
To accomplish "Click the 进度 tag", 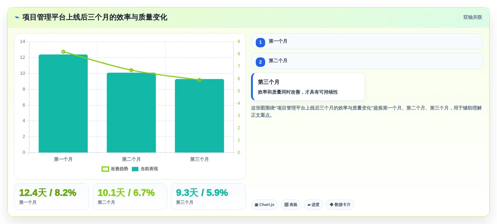I will pos(313,205).
